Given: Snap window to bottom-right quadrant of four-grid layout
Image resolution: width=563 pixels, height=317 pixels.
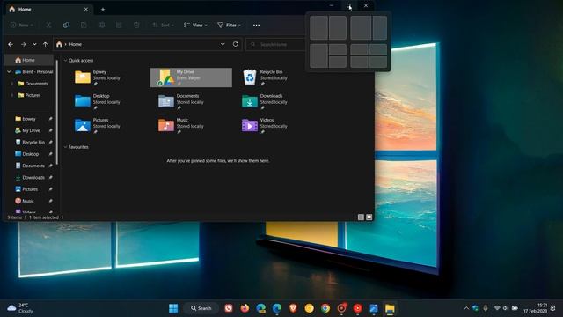Looking at the screenshot, I should [x=378, y=62].
